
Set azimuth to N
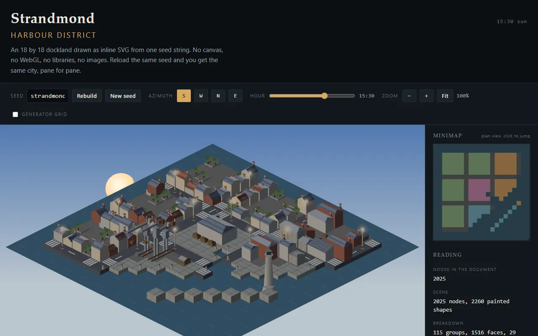tap(218, 96)
